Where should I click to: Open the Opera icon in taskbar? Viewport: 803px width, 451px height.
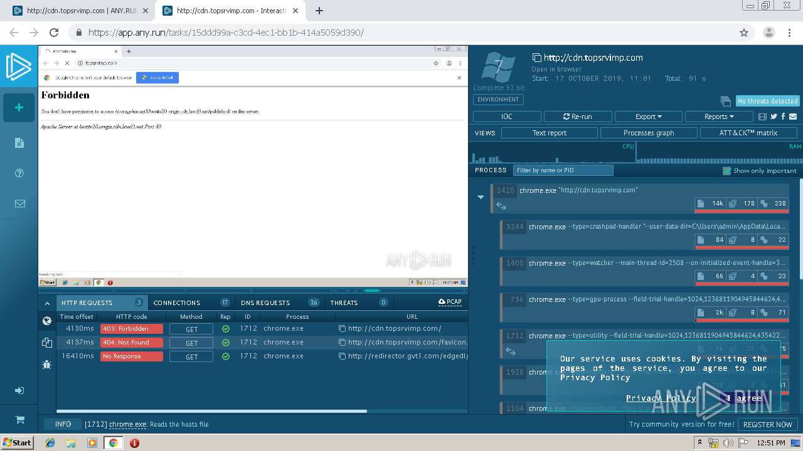pos(134,443)
